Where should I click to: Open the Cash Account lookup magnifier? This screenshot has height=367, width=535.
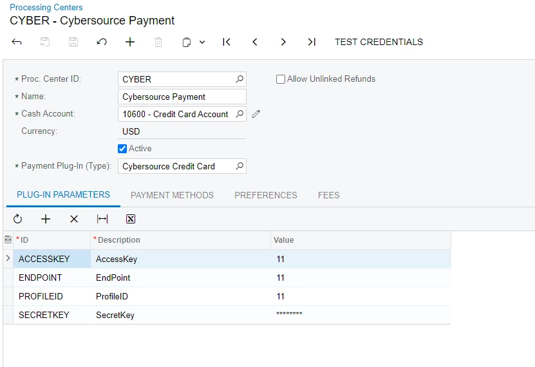click(239, 114)
